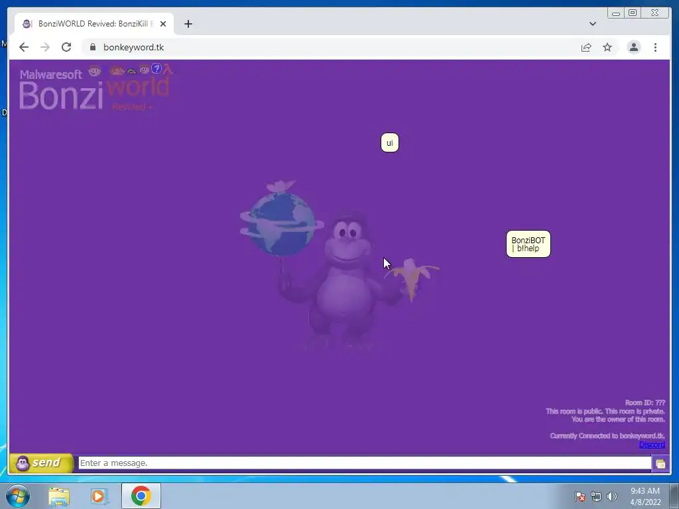679x509 pixels.
Task: Click the rainbow icon above the world text
Action: click(x=131, y=72)
